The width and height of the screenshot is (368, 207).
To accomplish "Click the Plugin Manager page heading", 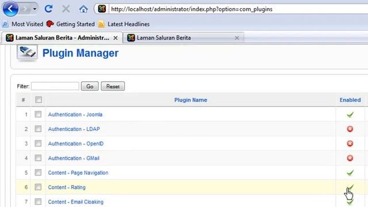I will tap(80, 53).
